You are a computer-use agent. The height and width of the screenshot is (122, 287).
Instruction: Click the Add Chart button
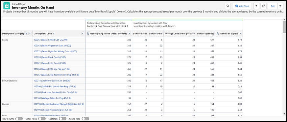click(x=242, y=6)
